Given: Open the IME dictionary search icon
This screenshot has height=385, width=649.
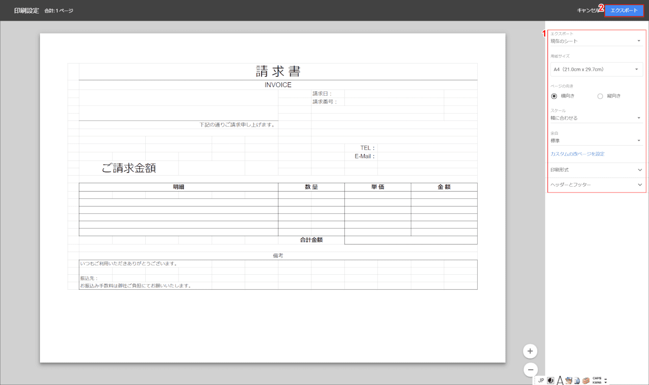Looking at the screenshot, I should [x=577, y=380].
